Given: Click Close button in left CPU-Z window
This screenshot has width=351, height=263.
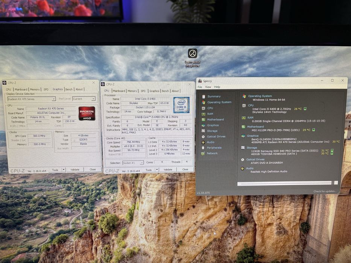Looking at the screenshot, I should point(93,169).
